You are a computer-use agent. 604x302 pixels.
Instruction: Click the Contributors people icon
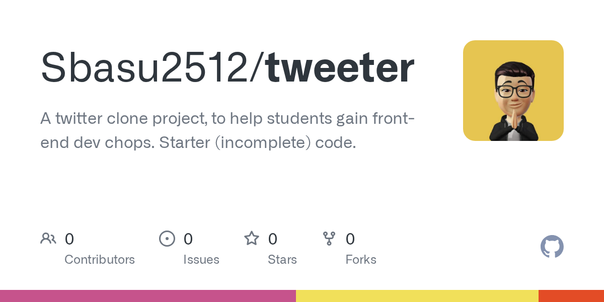pyautogui.click(x=48, y=239)
